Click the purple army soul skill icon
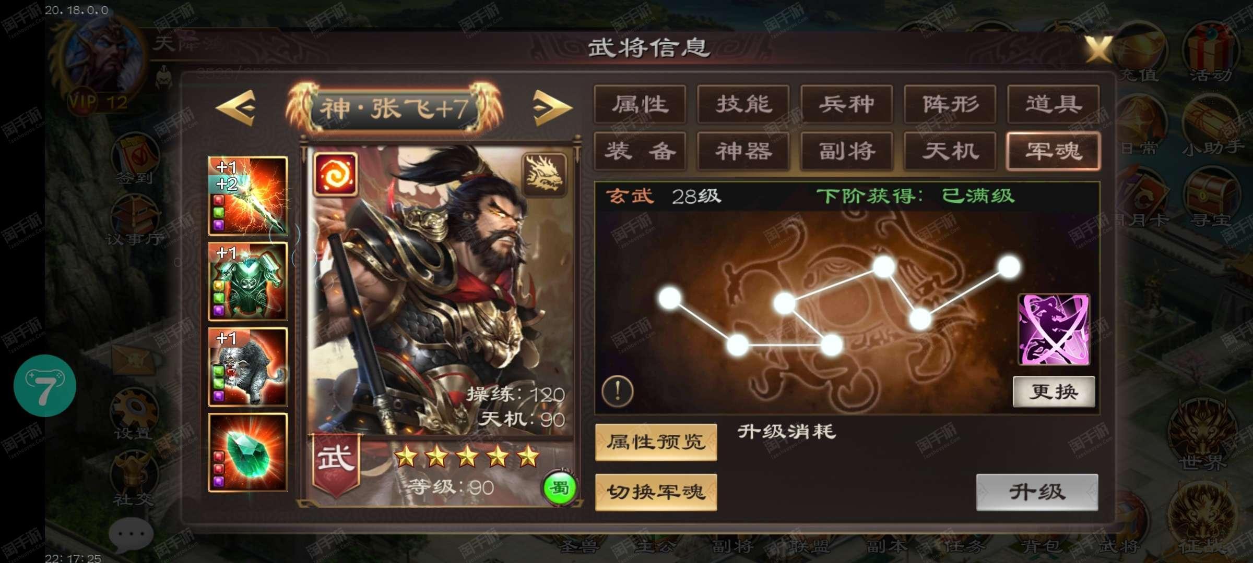The width and height of the screenshot is (1253, 563). (1054, 329)
